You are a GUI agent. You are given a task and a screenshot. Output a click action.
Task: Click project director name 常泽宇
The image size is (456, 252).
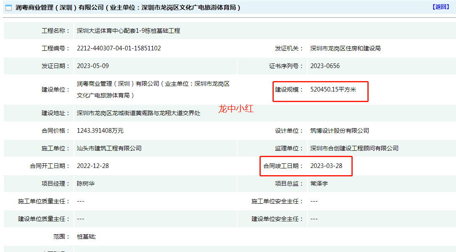click(x=319, y=184)
